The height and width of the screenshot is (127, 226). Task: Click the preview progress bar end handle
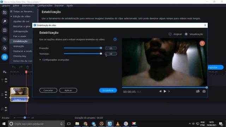point(207,87)
